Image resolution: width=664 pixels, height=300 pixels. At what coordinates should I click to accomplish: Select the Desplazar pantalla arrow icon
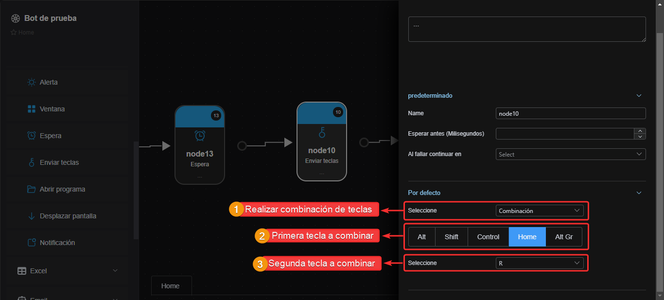32,216
